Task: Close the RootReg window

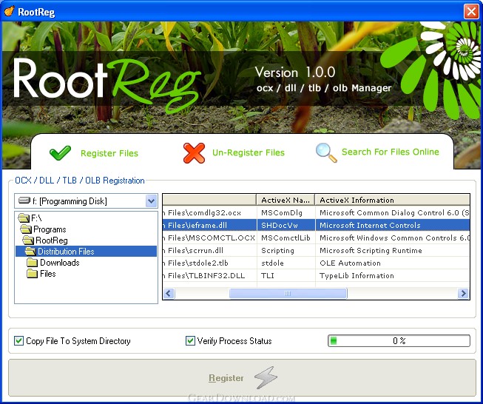Action: [471, 11]
